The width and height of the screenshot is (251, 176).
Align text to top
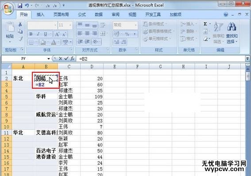[80, 25]
